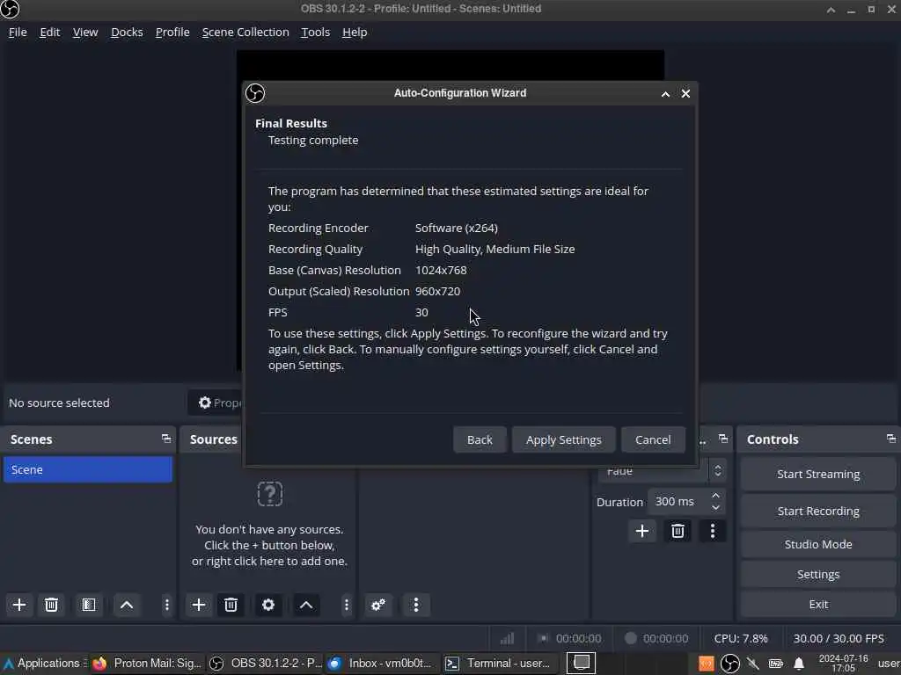
Task: Toggle Studio Mode
Action: [818, 544]
